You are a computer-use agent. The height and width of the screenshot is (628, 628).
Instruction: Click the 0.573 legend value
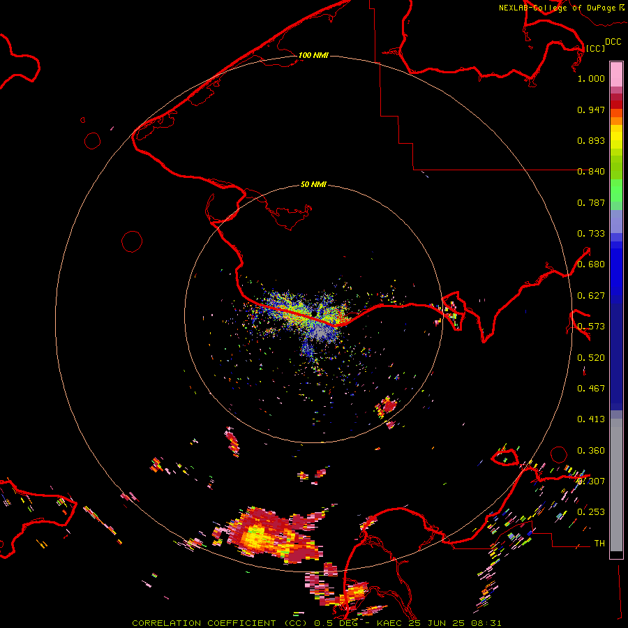click(x=591, y=327)
